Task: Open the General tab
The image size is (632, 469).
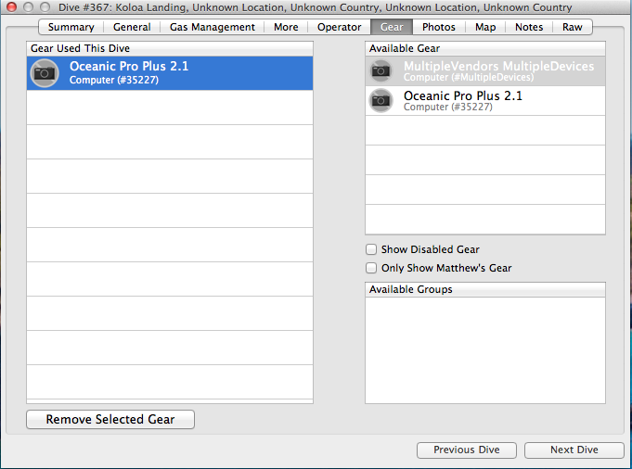Action: pos(132,27)
